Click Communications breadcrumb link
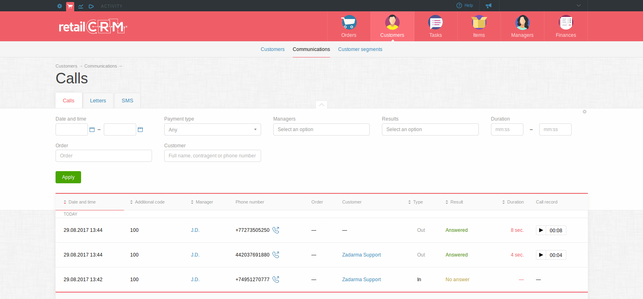 pyautogui.click(x=101, y=66)
